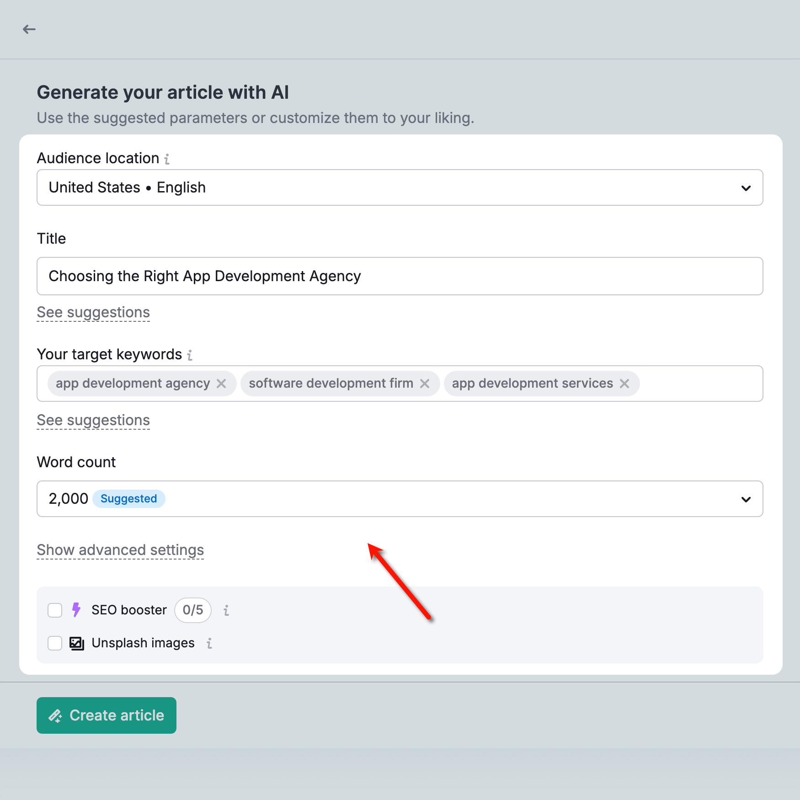The image size is (800, 800).
Task: Enable the Unsplash images checkbox
Action: [55, 643]
